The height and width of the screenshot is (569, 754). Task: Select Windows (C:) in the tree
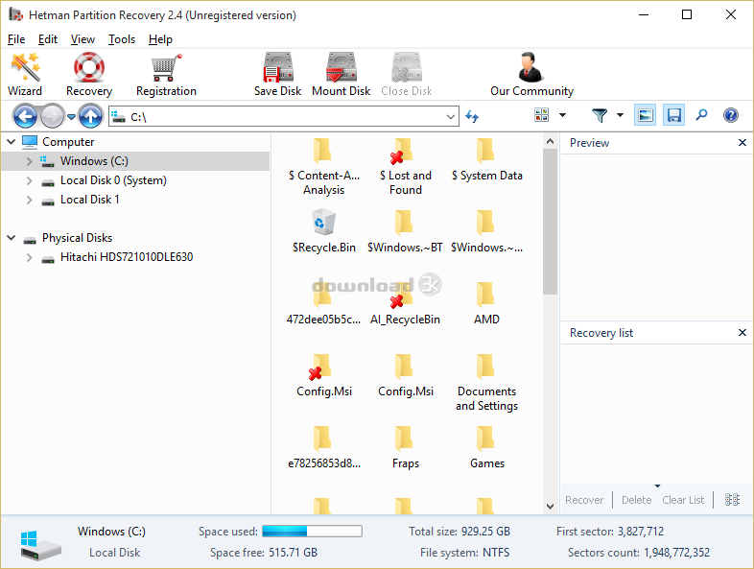pos(94,161)
